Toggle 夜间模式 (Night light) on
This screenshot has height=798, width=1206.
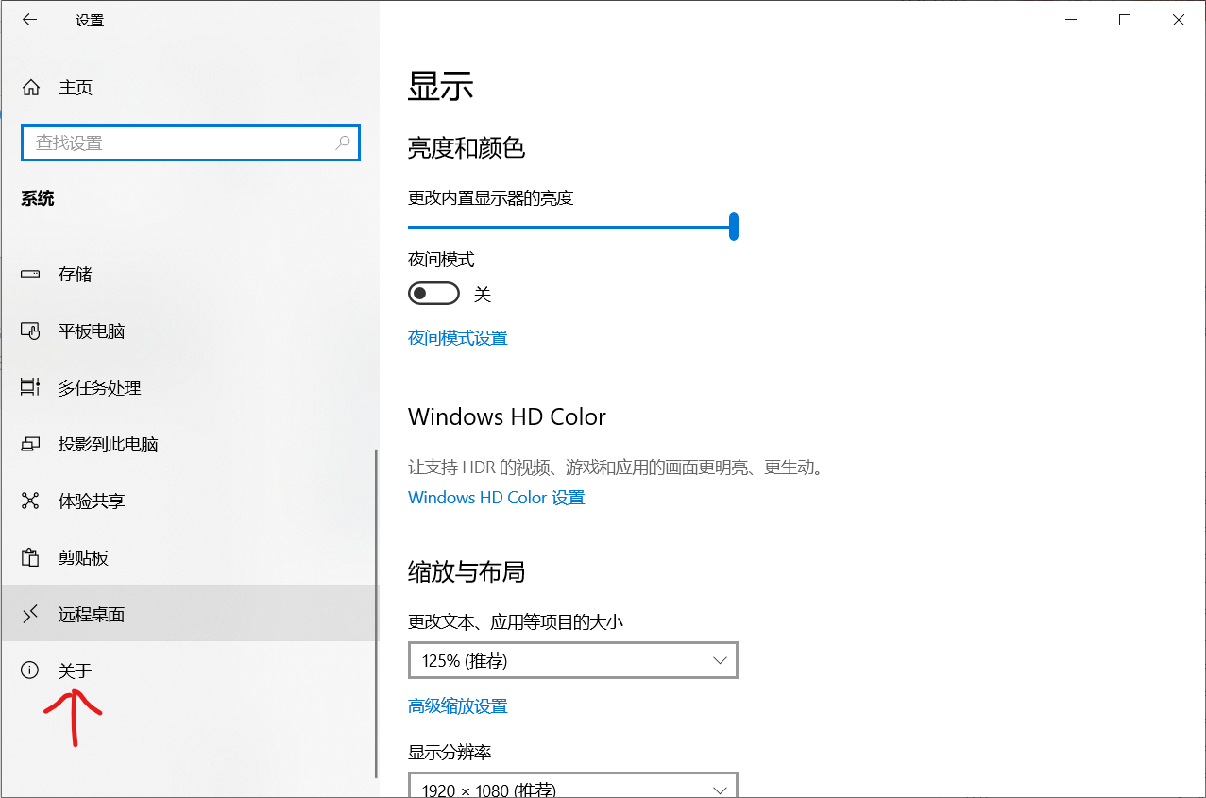click(x=433, y=294)
